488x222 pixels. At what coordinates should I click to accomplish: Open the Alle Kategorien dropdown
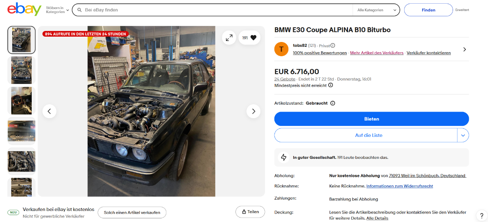click(376, 10)
